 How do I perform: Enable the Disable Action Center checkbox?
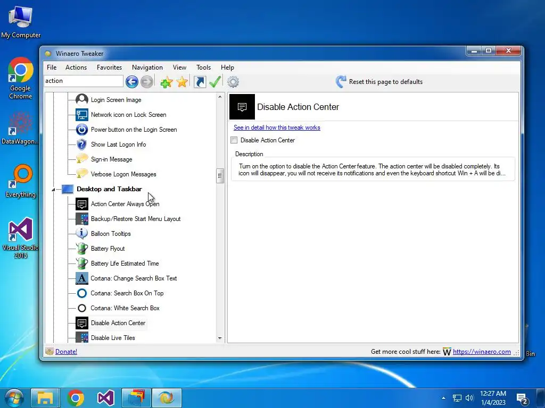234,140
